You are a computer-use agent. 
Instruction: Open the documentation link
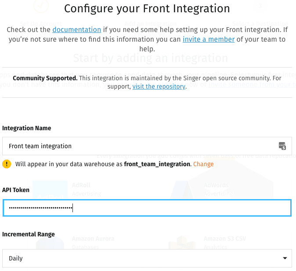[77, 29]
